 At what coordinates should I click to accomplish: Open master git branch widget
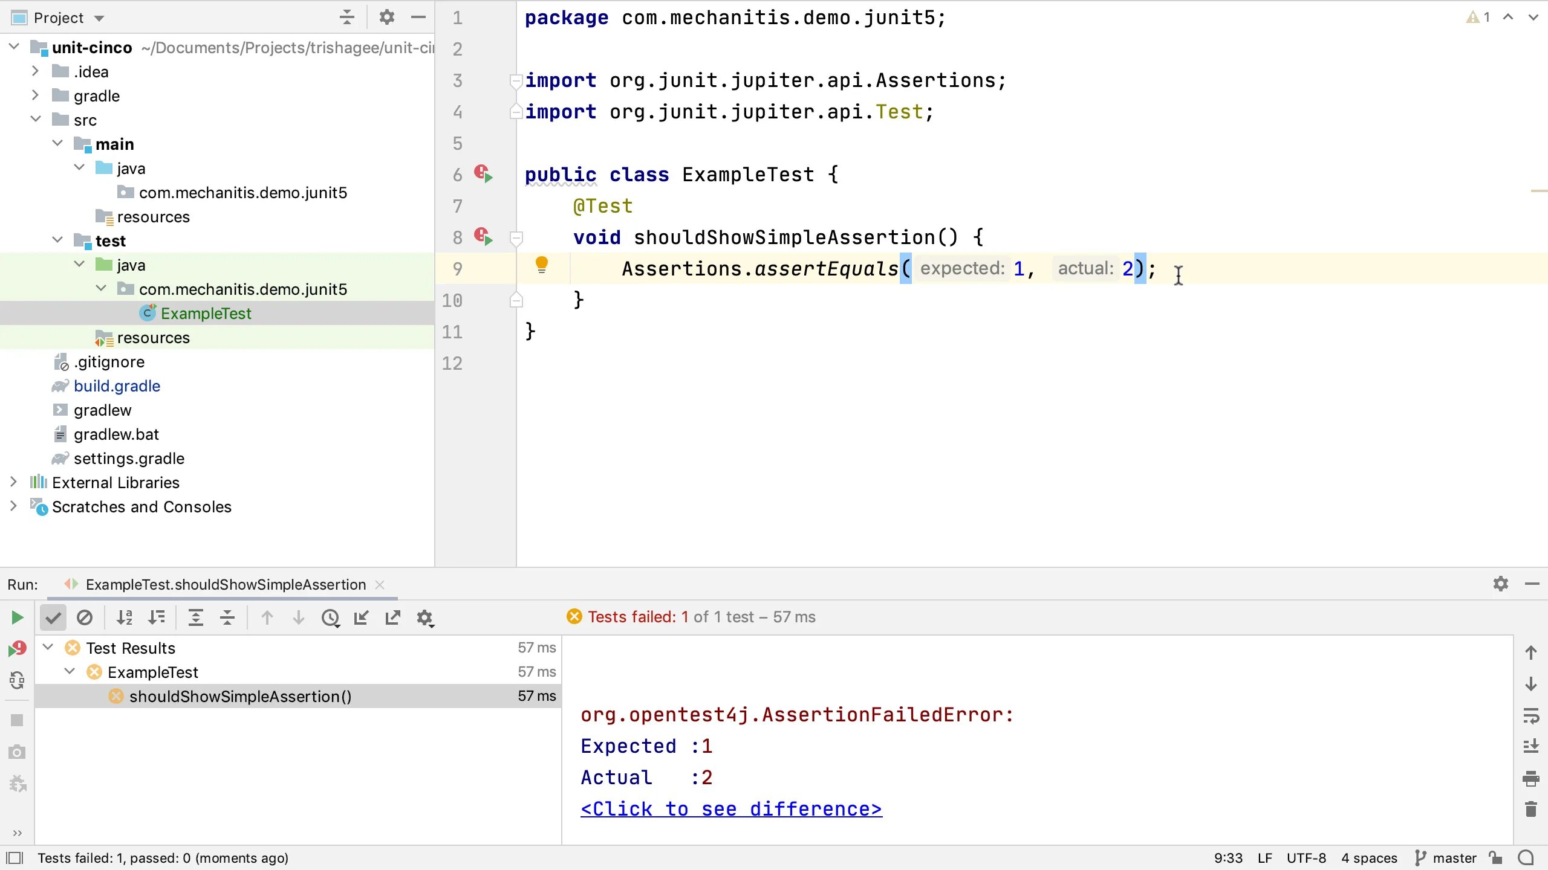coord(1445,858)
